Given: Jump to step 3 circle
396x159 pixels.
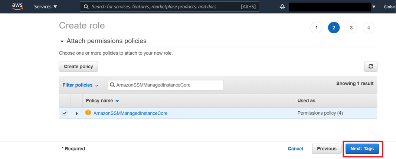Looking at the screenshot, I should 351,28.
